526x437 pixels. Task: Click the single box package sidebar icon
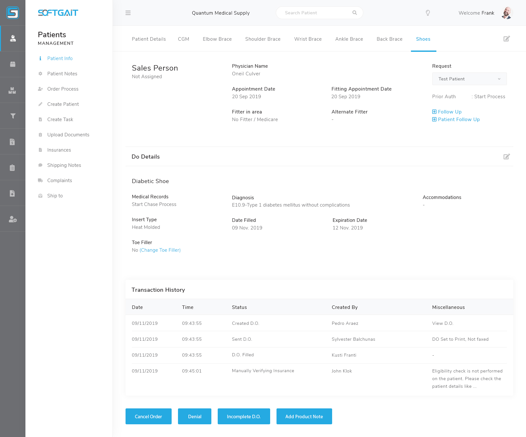13,64
